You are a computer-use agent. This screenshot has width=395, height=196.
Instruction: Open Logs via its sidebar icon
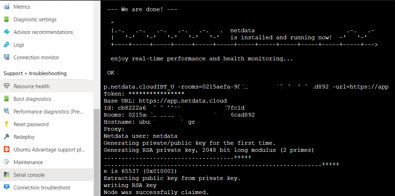coord(6,45)
